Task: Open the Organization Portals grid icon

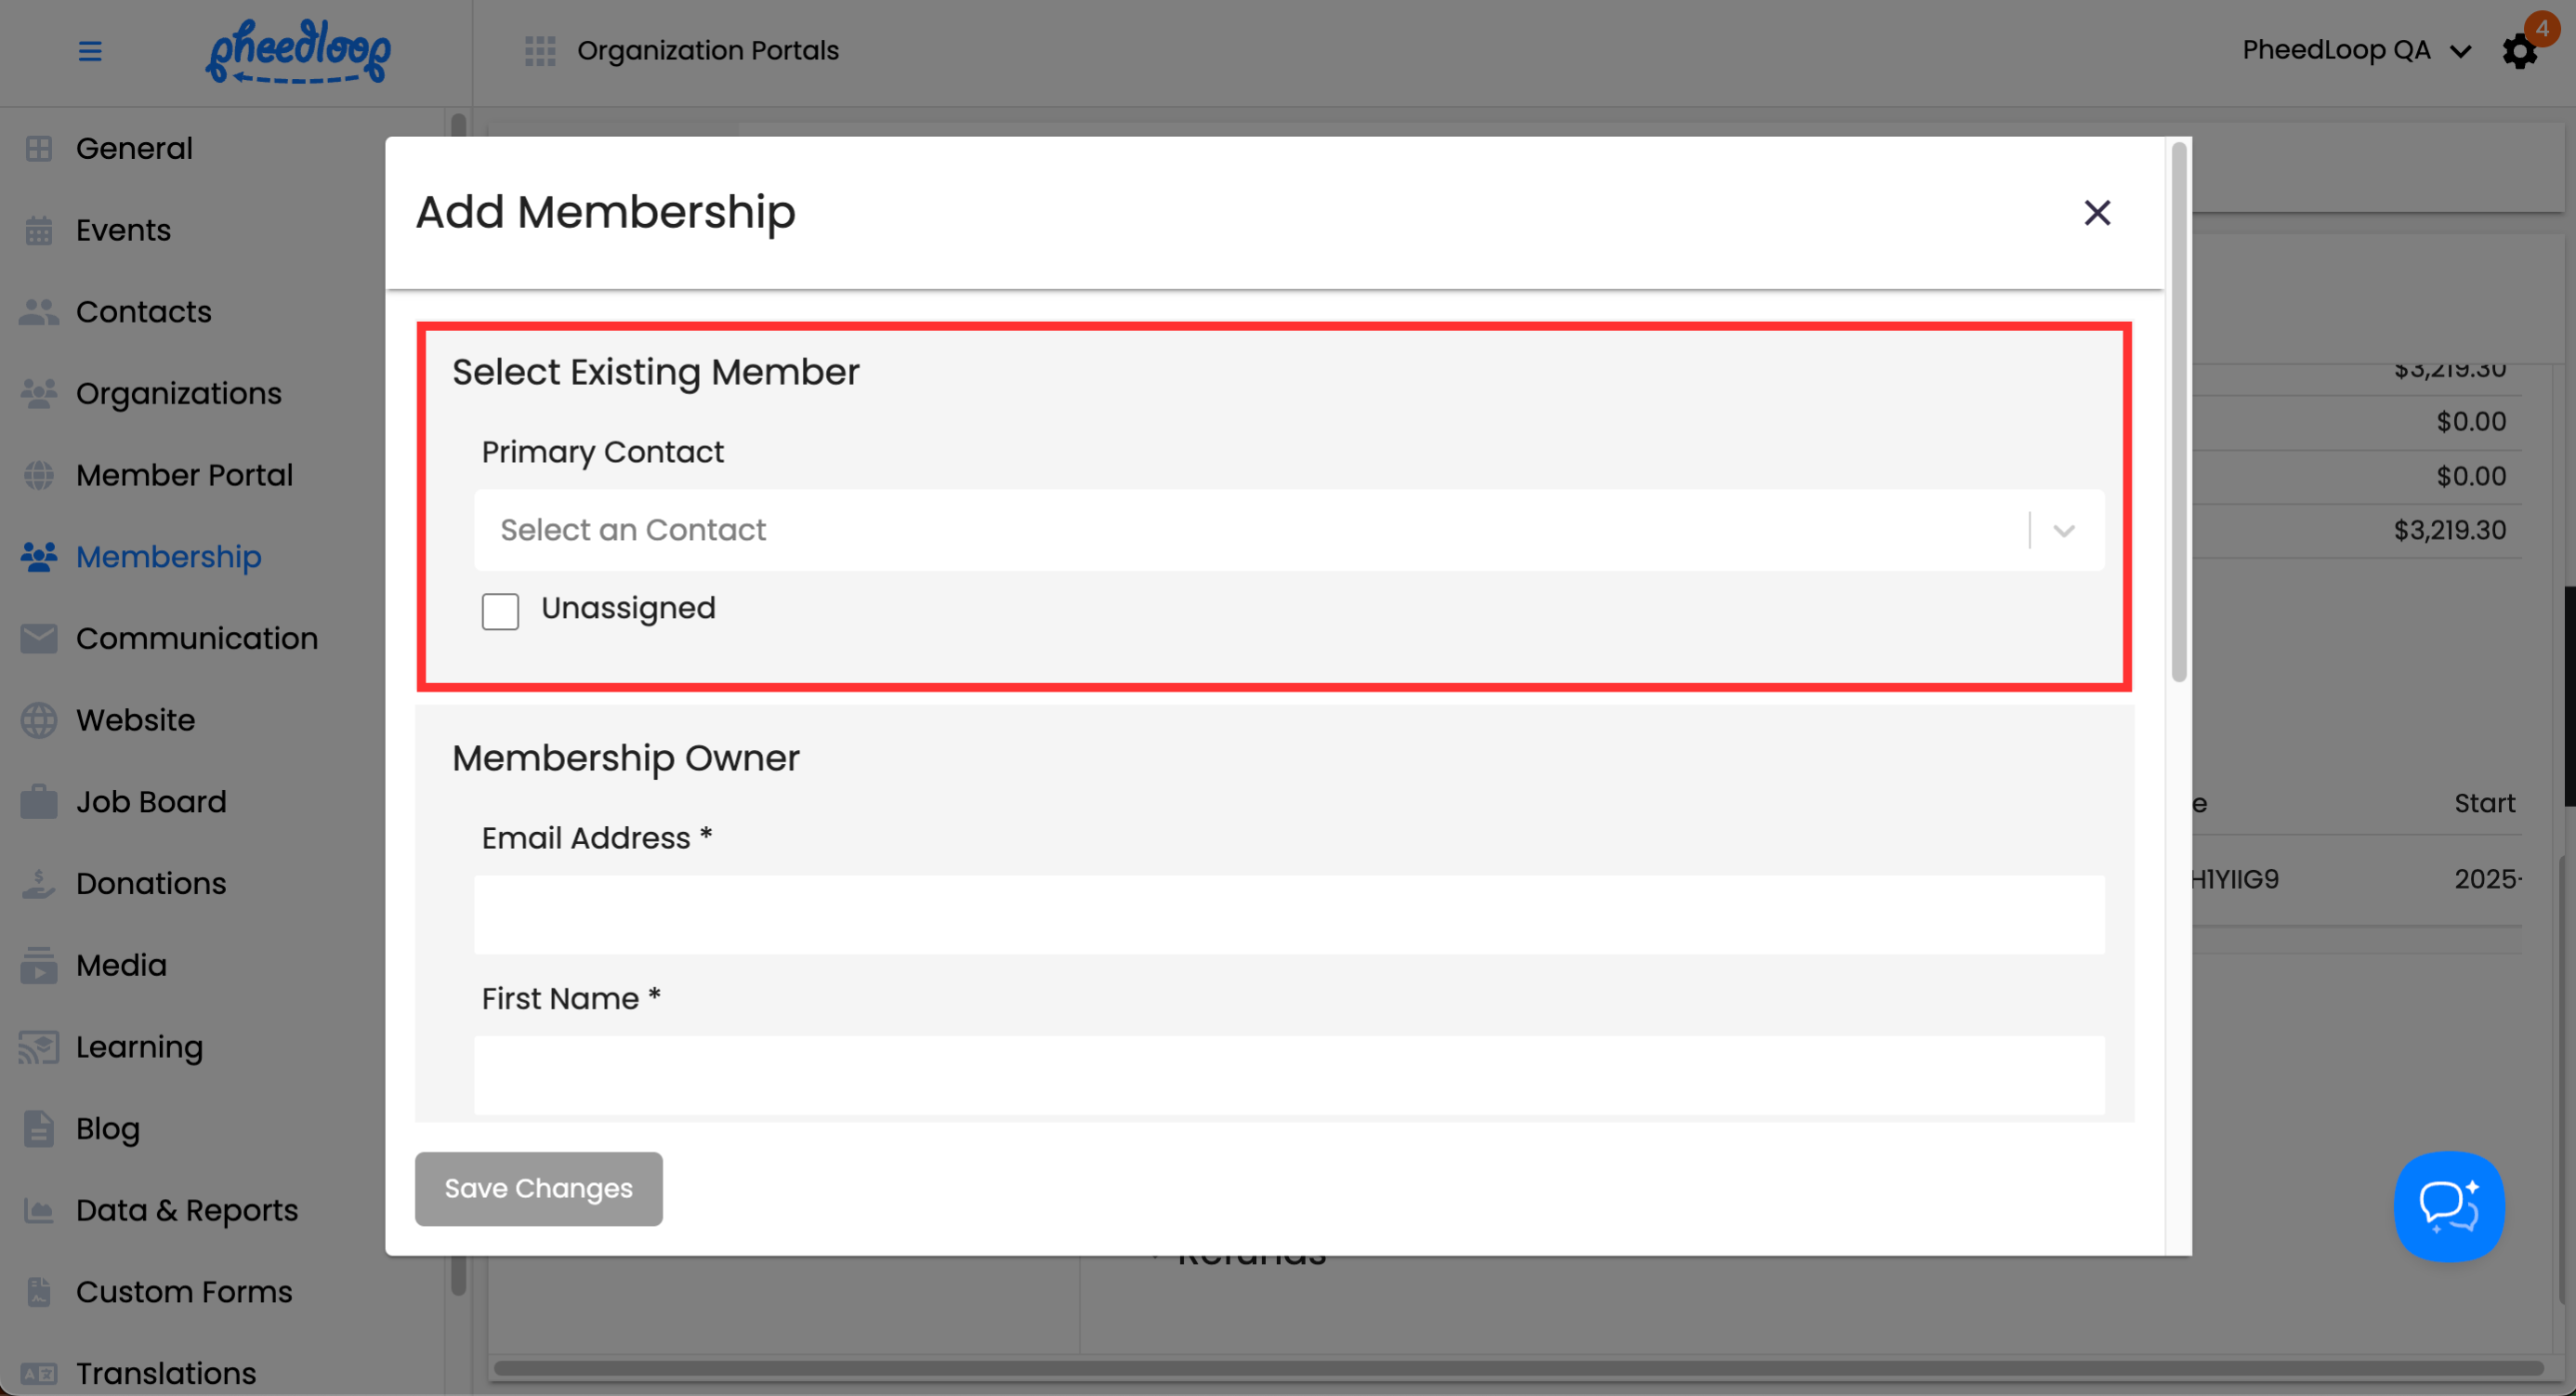Action: (540, 51)
